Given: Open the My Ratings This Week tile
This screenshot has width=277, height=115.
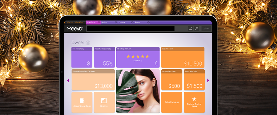Looking at the screenshot, I should coord(138,57).
